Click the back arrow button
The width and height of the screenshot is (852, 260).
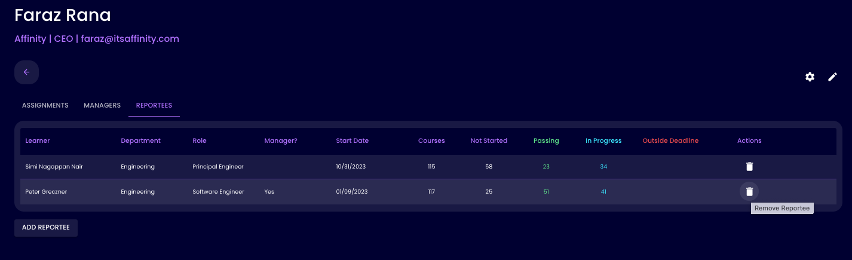click(x=26, y=72)
